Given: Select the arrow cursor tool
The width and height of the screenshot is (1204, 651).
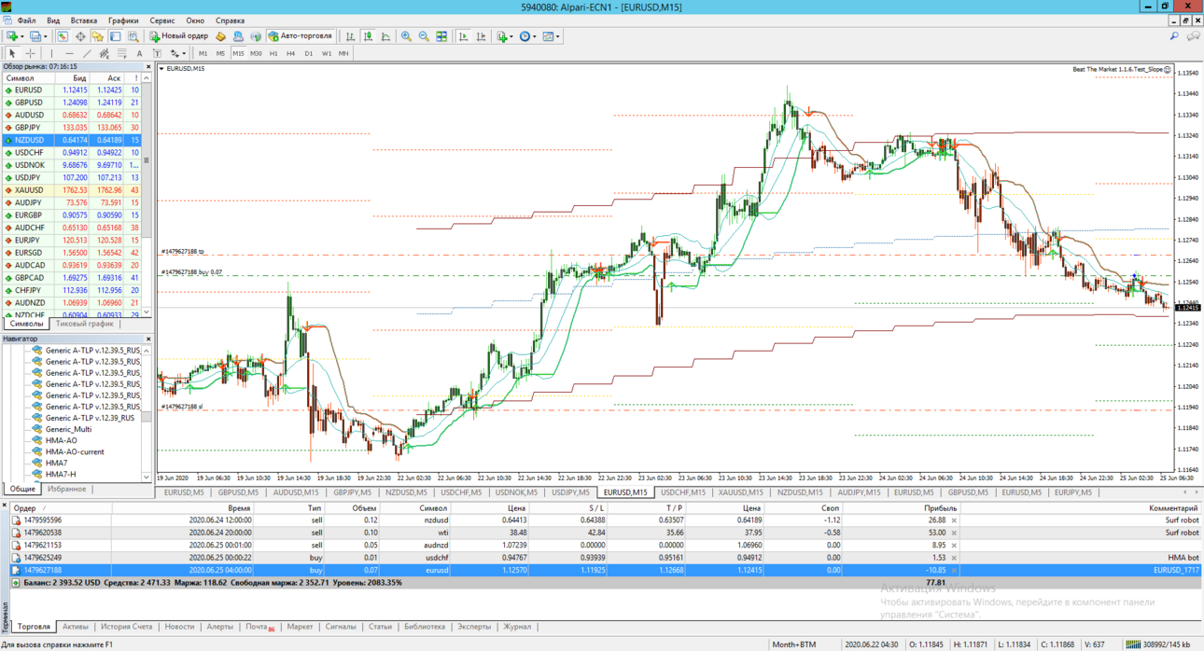Looking at the screenshot, I should tap(12, 53).
